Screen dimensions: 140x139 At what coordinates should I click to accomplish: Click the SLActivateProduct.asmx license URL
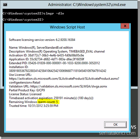(x=64, y=79)
